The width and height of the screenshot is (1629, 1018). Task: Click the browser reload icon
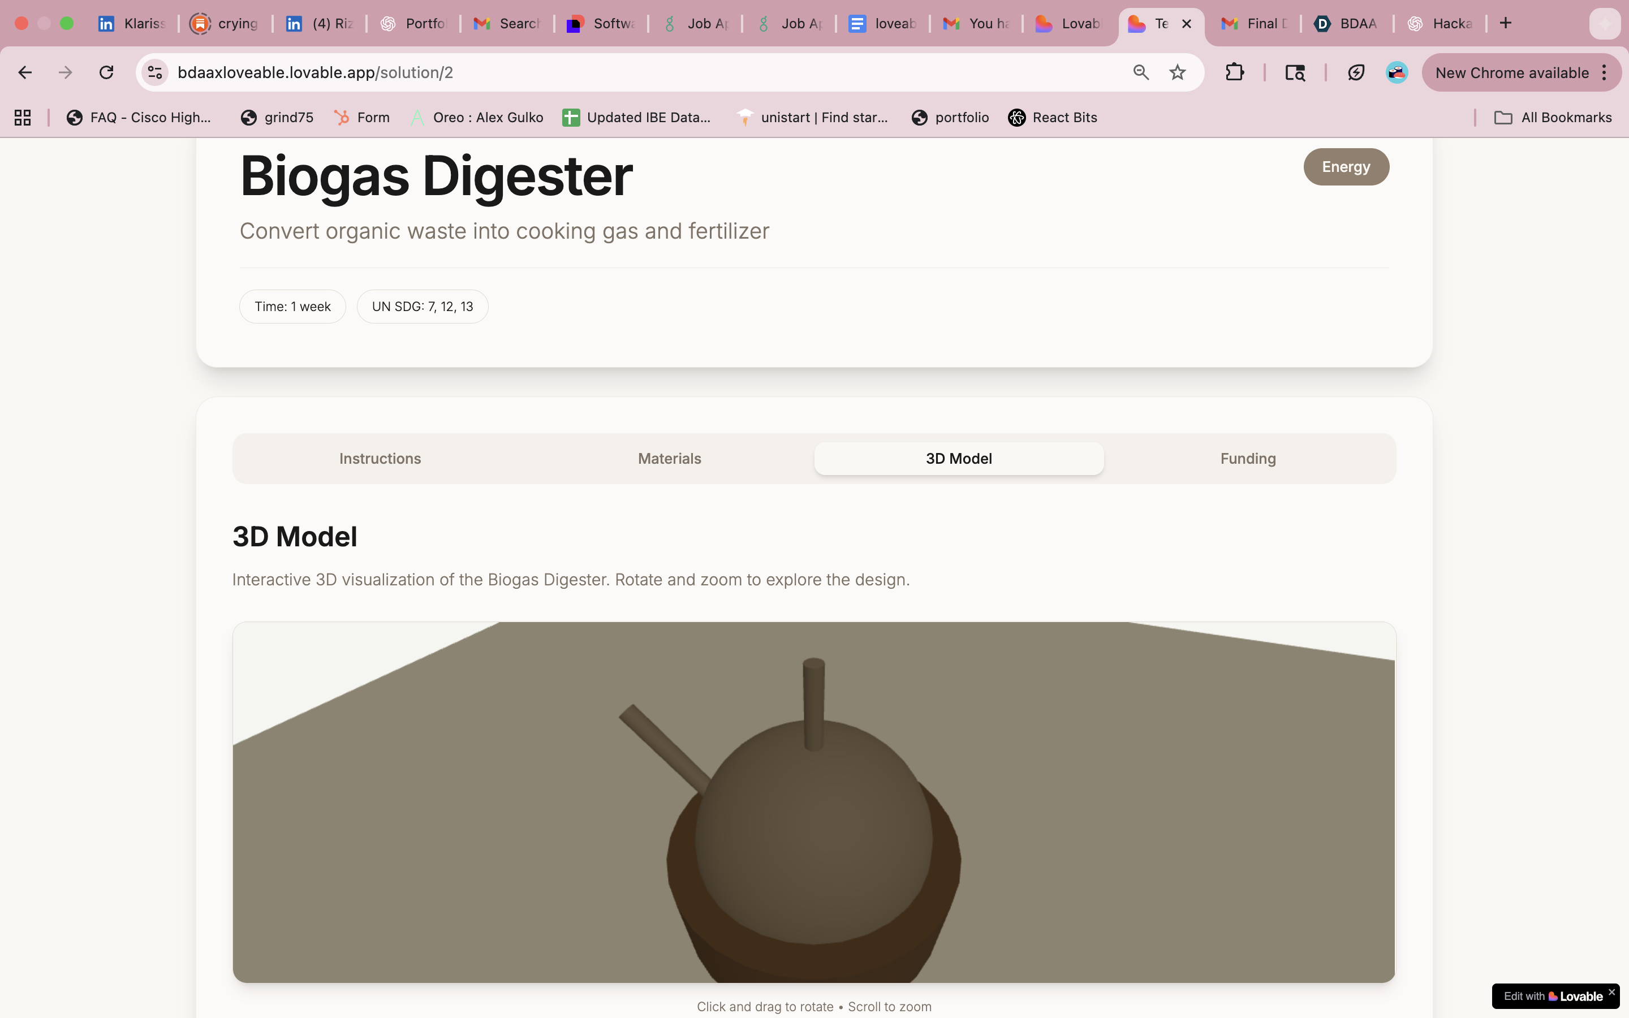point(106,73)
